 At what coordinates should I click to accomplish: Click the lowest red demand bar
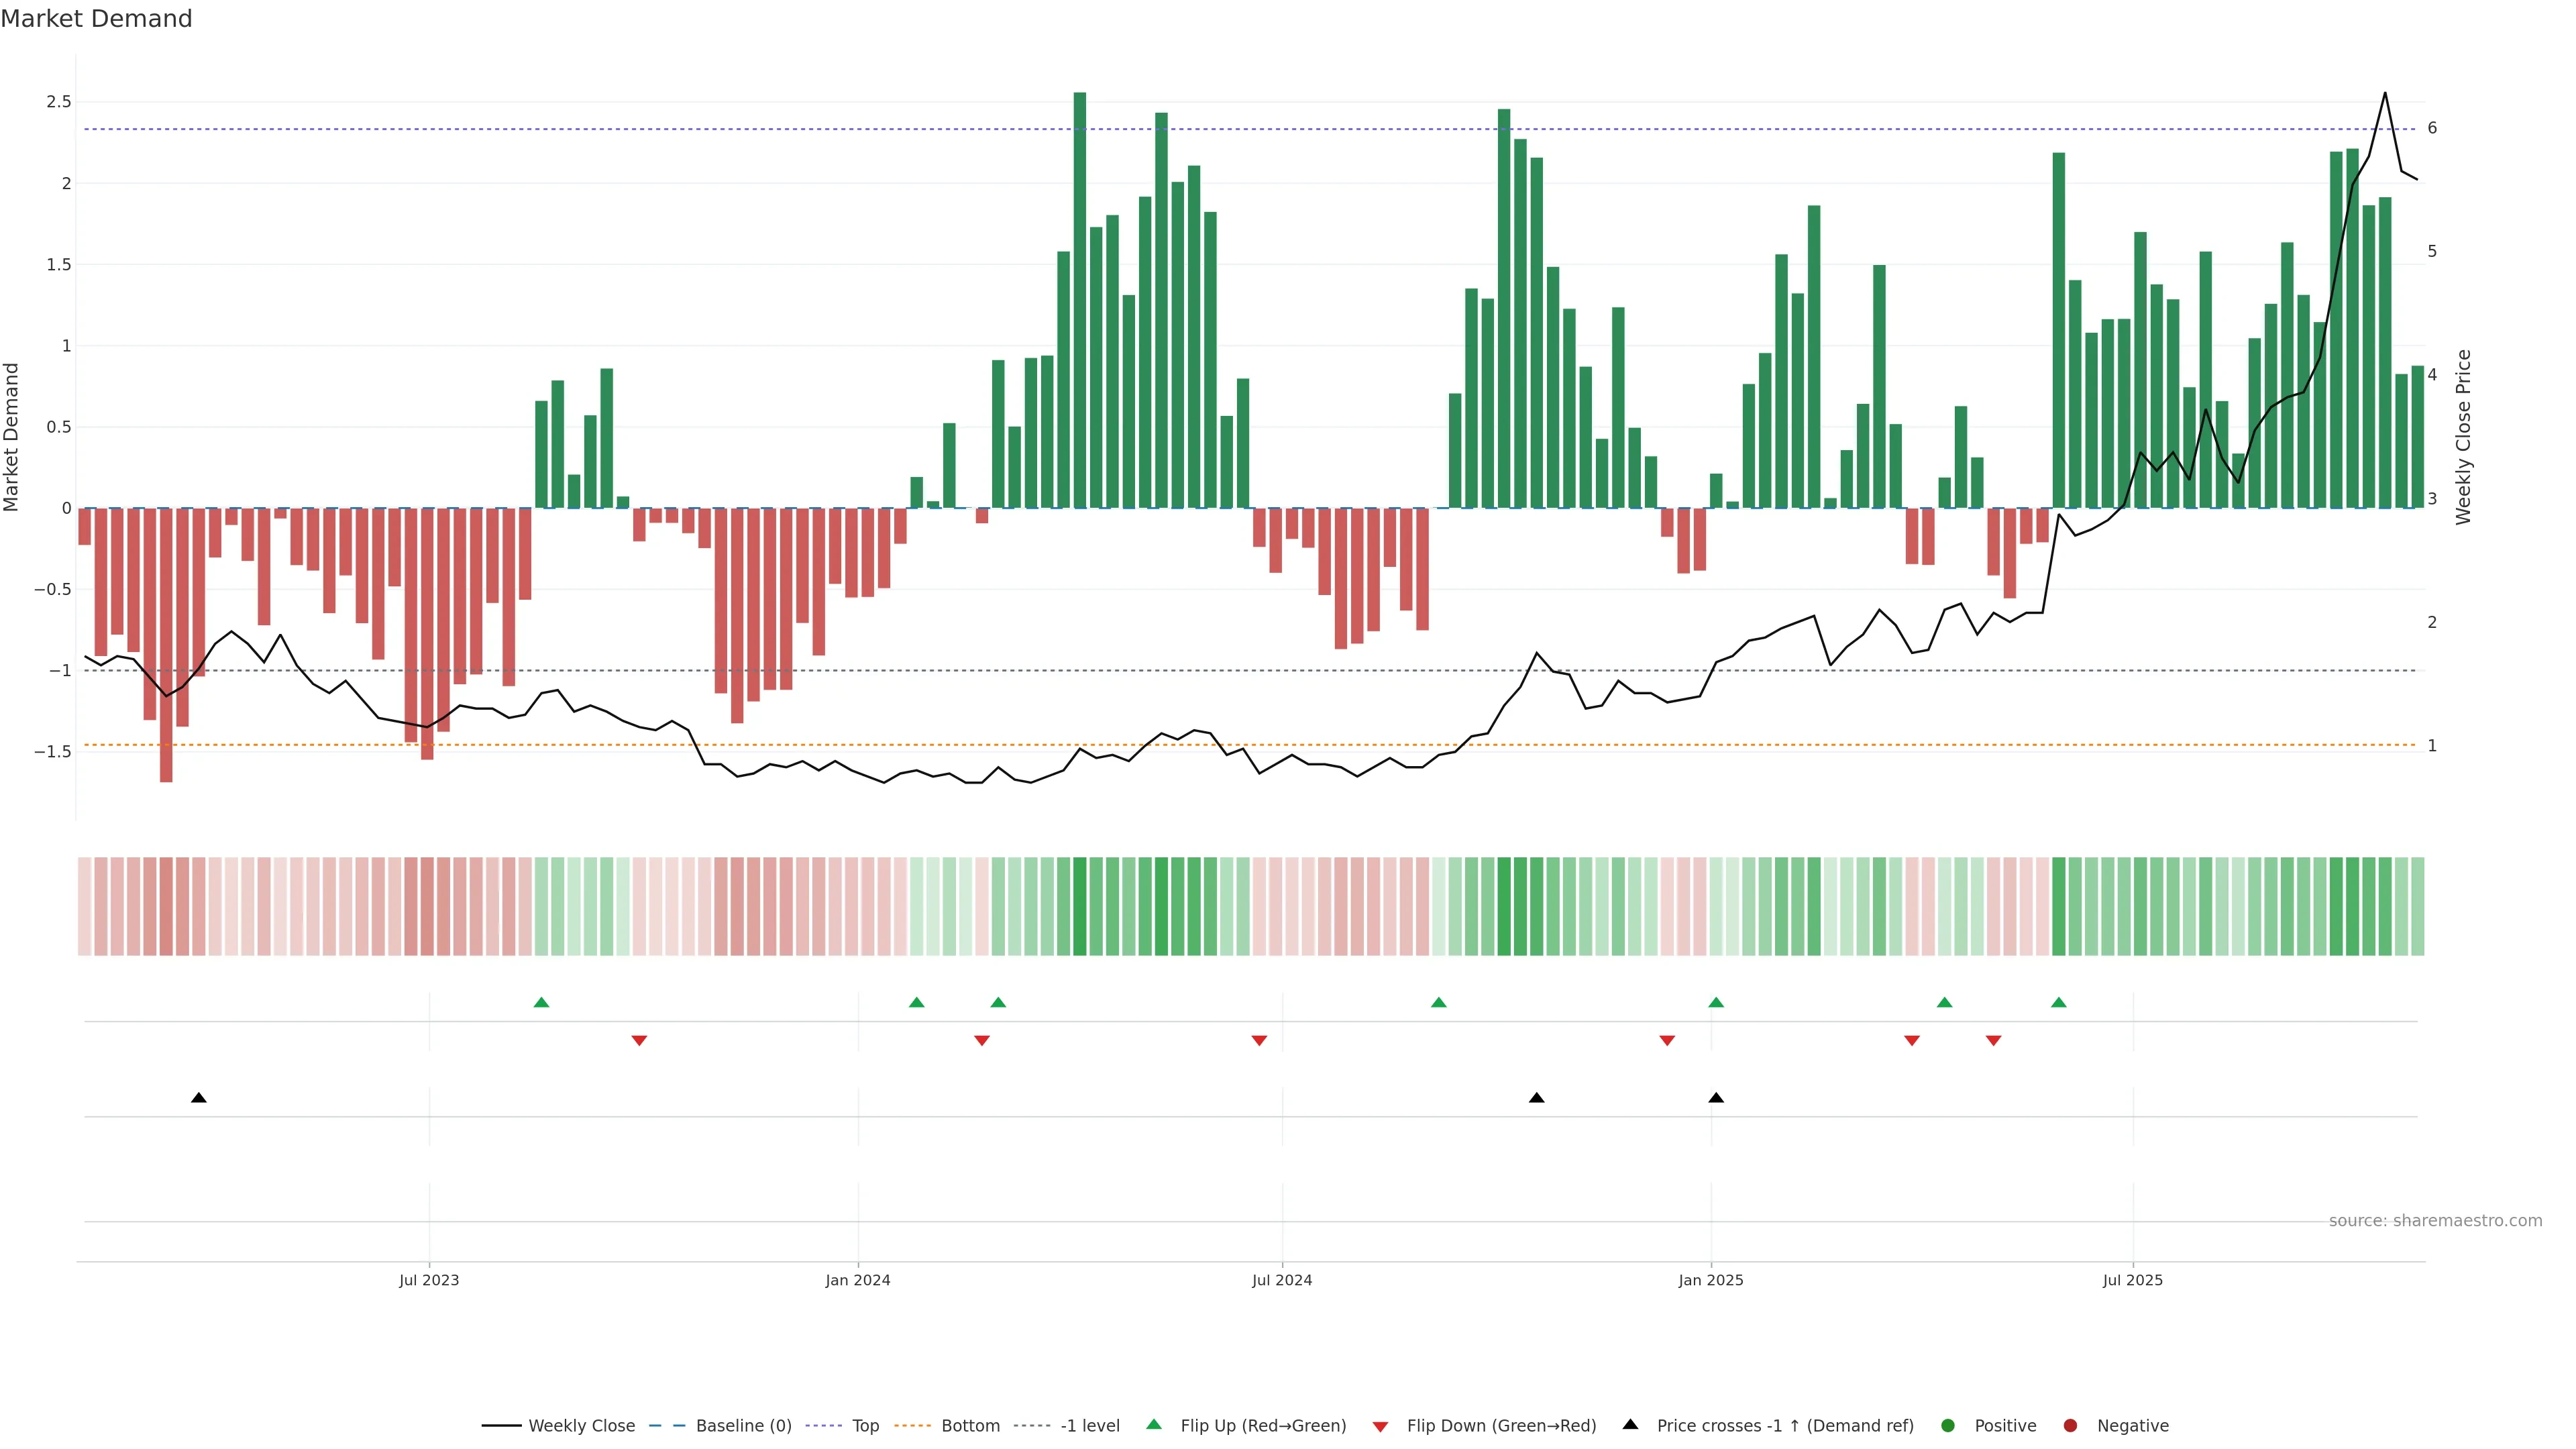coord(166,645)
